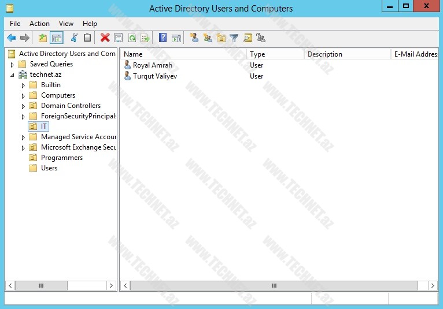Select the Programmers organizational unit
Image resolution: width=443 pixels, height=309 pixels.
61,158
